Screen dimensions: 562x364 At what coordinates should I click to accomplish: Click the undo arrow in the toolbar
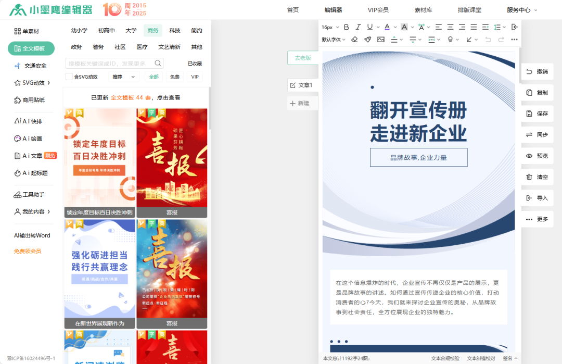click(x=488, y=39)
